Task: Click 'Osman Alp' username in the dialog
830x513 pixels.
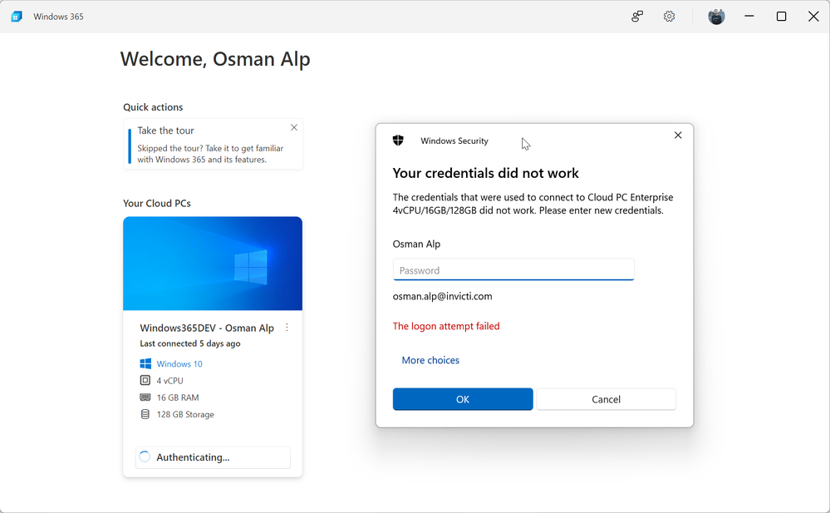Action: (x=416, y=244)
